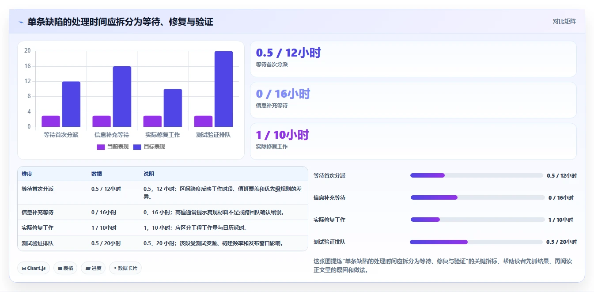This screenshot has height=292, width=594.
Task: Click the 数据卡片 tag chip
Action: tap(125, 268)
